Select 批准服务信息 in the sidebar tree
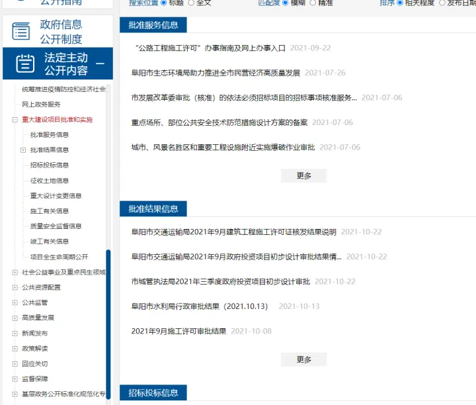This screenshot has width=476, height=405. [x=50, y=135]
